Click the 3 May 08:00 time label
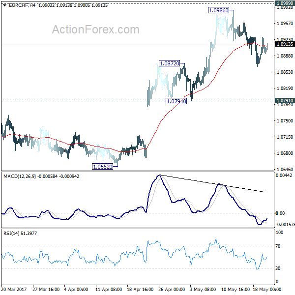The image size is (295, 295). click(x=203, y=289)
